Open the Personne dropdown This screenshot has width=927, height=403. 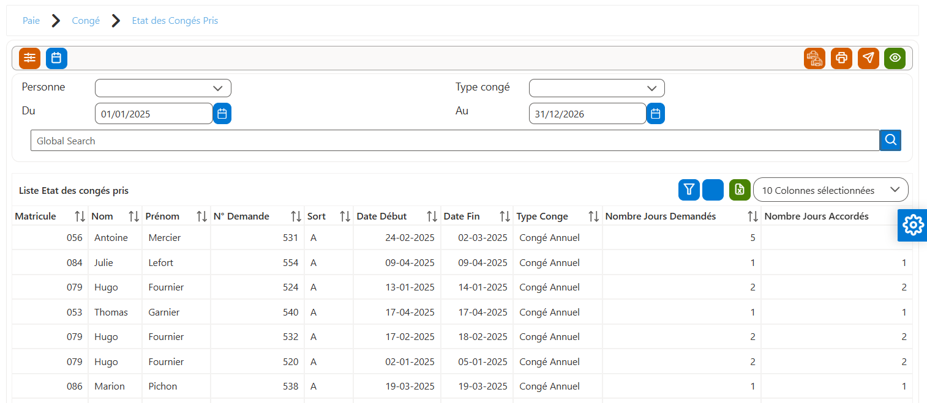[163, 88]
